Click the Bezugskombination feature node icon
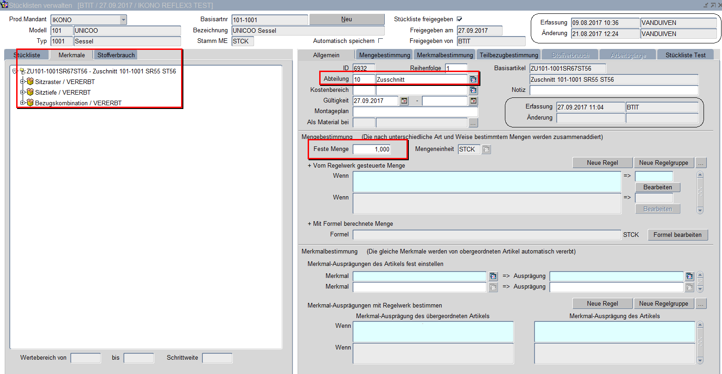 pyautogui.click(x=30, y=103)
